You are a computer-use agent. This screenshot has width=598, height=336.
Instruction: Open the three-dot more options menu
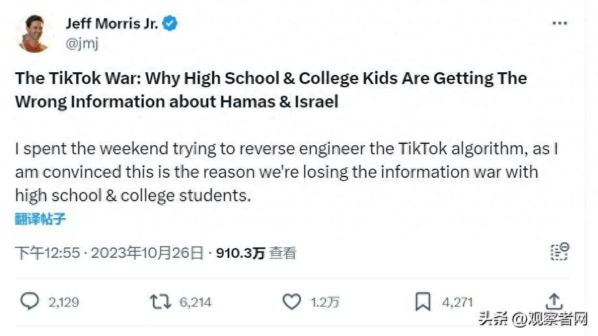(559, 23)
